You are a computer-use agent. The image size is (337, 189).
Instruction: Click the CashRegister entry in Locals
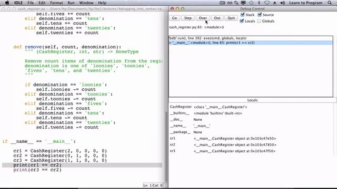click(181, 107)
